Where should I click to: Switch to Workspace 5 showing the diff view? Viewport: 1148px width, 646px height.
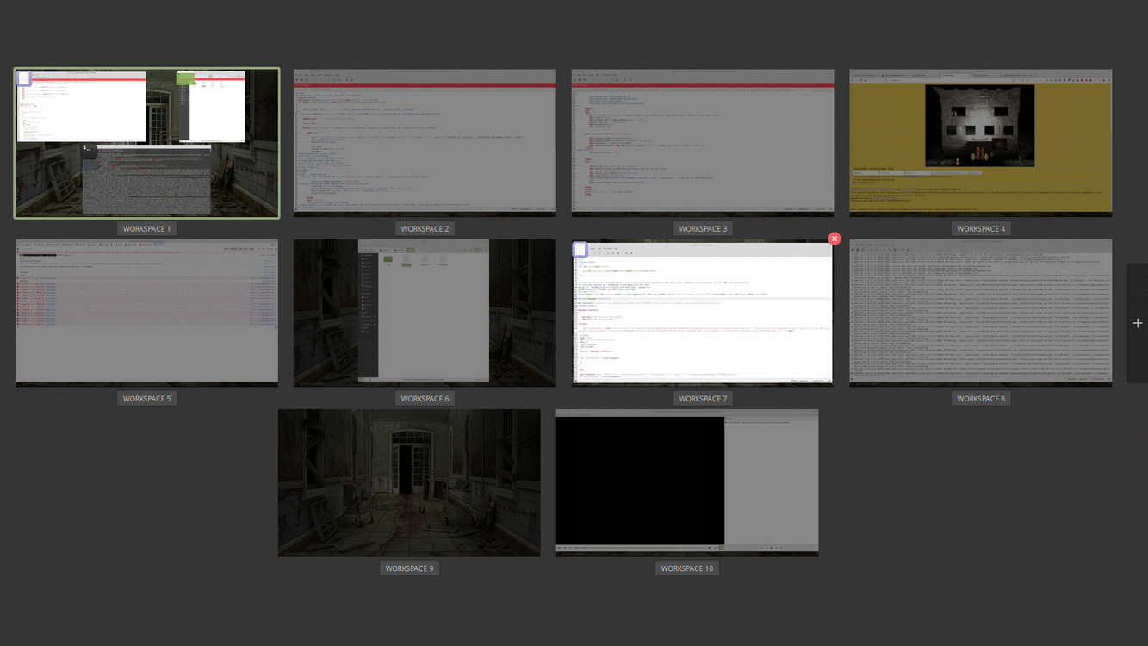146,310
